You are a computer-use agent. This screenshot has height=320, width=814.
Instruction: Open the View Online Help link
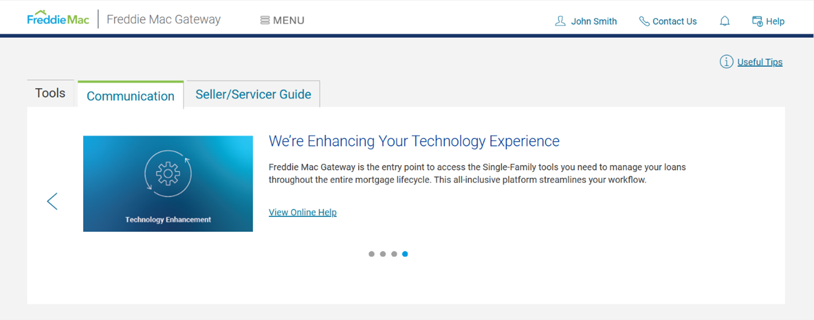coord(303,212)
